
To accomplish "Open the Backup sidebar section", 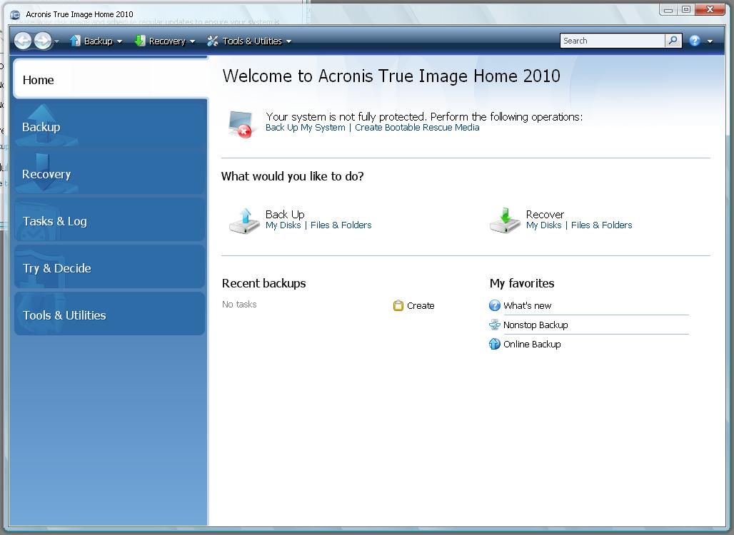I will 111,127.
